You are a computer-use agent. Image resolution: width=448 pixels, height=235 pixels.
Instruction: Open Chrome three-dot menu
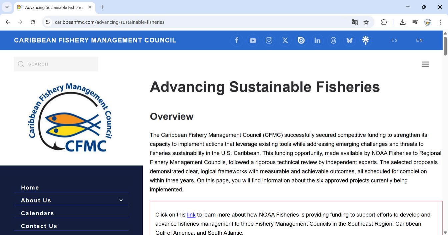pos(440,22)
